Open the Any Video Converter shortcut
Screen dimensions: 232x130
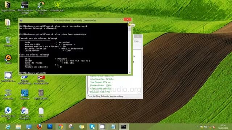(x=25, y=113)
